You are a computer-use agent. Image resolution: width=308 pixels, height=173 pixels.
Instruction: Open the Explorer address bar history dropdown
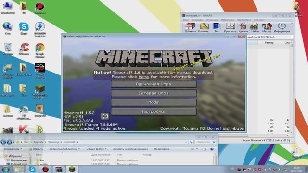(x=186, y=142)
